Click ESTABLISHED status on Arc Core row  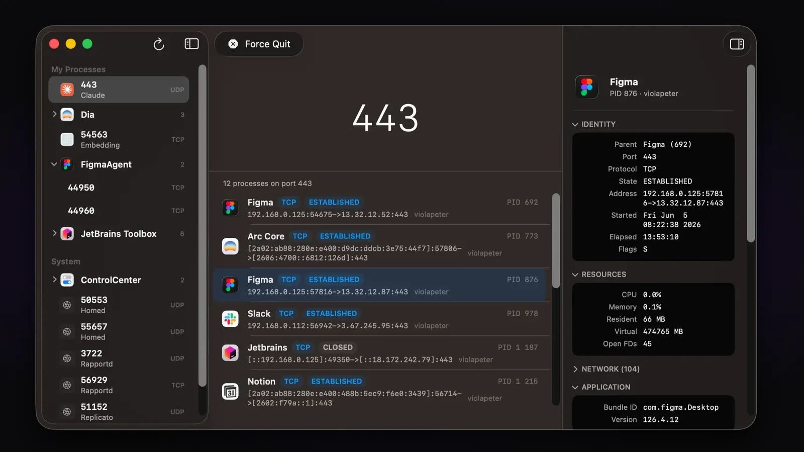pyautogui.click(x=345, y=236)
